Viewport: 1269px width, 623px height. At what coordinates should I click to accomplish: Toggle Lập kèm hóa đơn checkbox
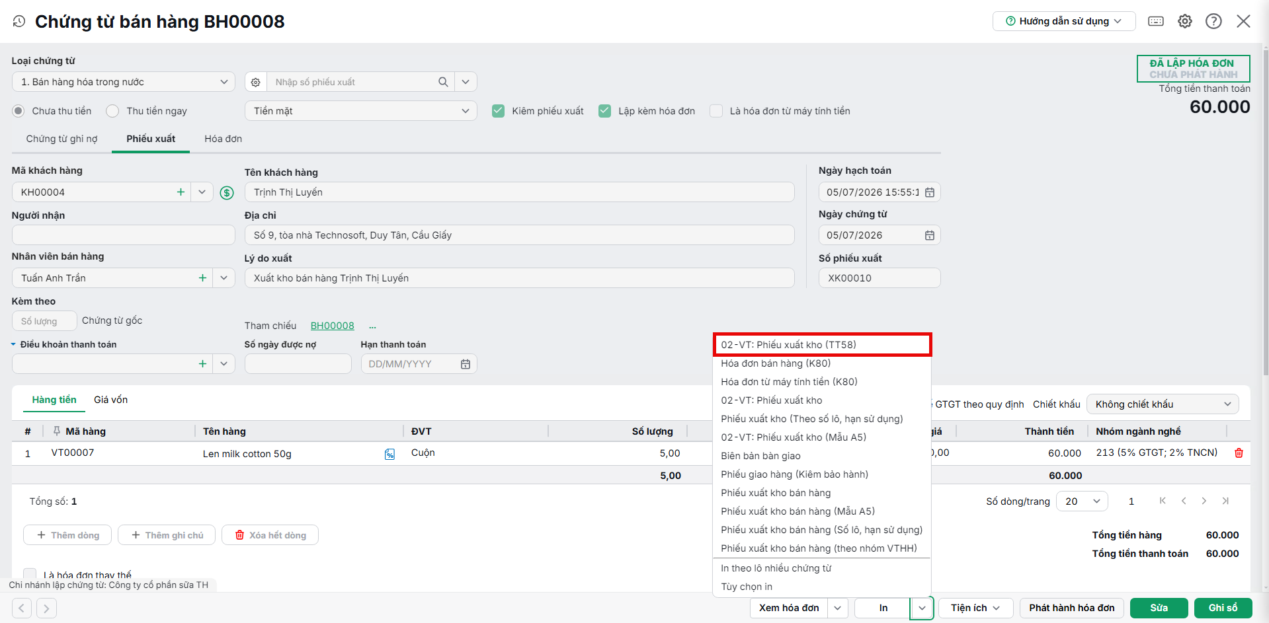point(605,111)
